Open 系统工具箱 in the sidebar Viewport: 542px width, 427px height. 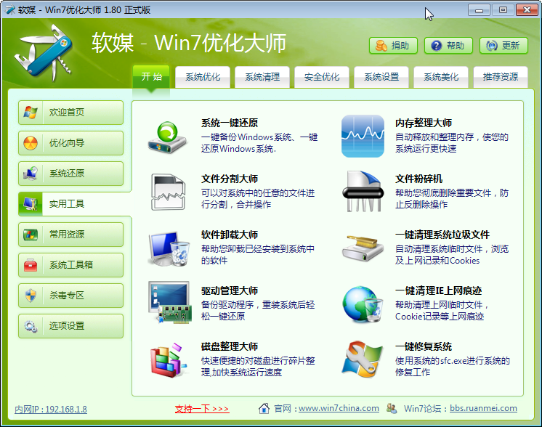point(71,265)
